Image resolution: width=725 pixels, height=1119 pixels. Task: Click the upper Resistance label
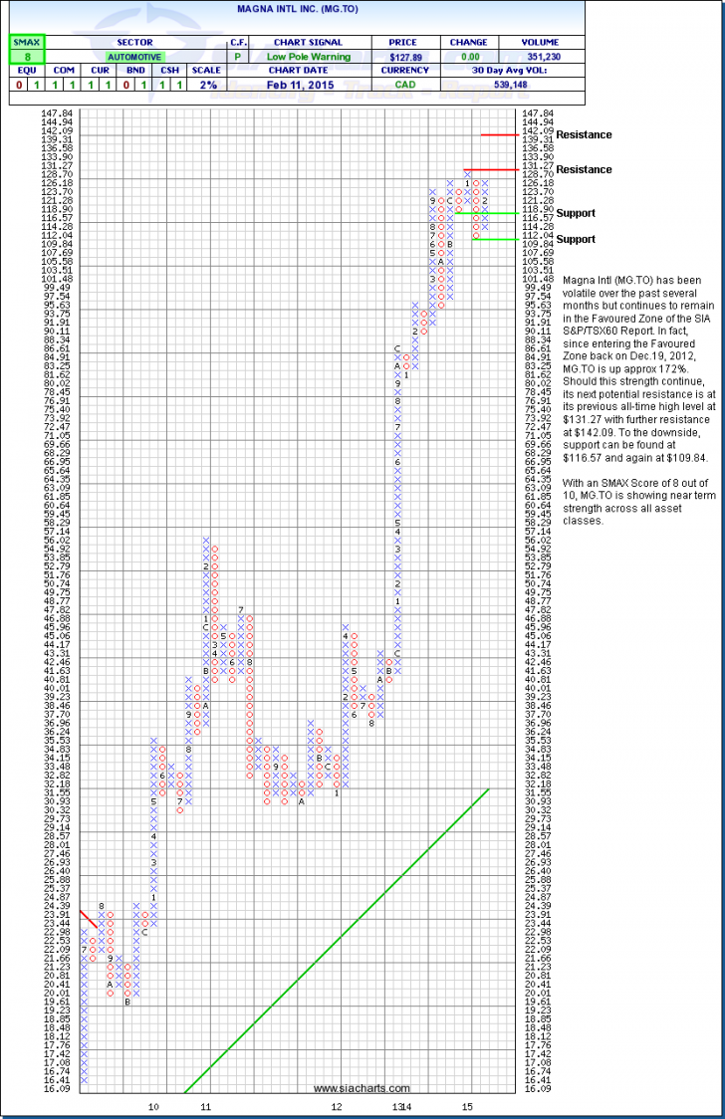584,134
